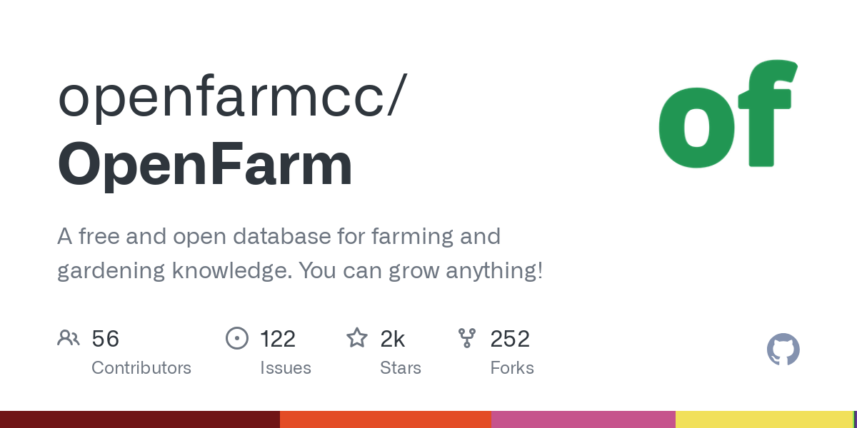This screenshot has height=428, width=857.
Task: Click the Issues circle icon
Action: click(x=236, y=338)
